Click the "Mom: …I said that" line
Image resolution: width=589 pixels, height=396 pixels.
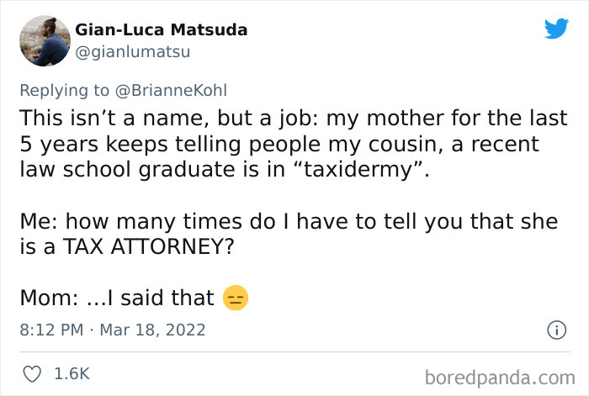coord(116,298)
